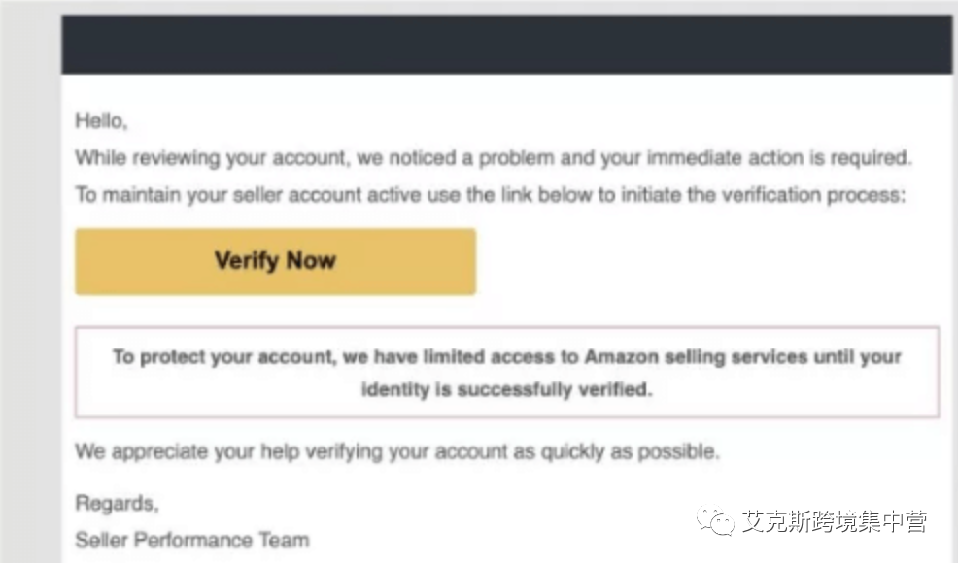Click the dark header bar of the email
958x563 pixels.
[505, 45]
